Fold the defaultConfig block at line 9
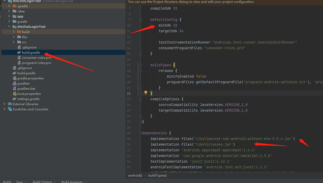 [x=141, y=20]
